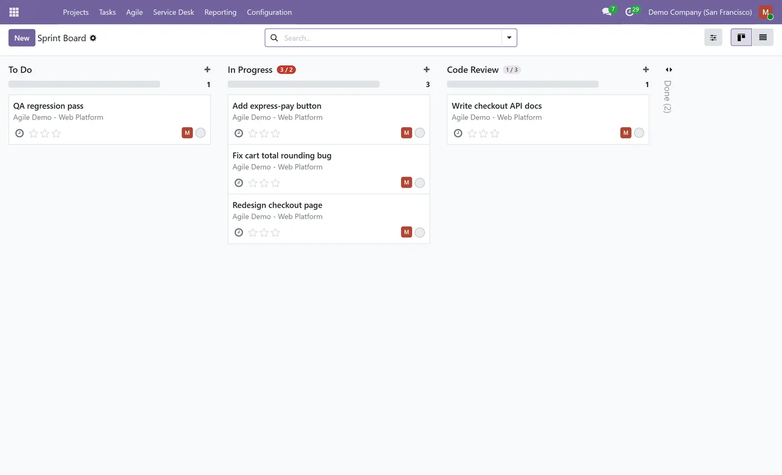Focus the Search input field
Screen dimensions: 782x475
tap(392, 38)
